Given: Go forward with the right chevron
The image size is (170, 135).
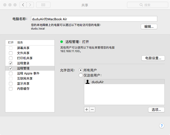Looking at the screenshot, I should coord(30,5).
